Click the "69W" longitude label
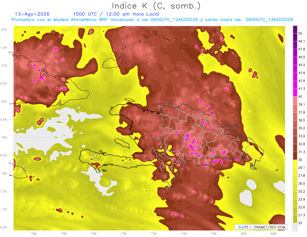 (x=244, y=233)
